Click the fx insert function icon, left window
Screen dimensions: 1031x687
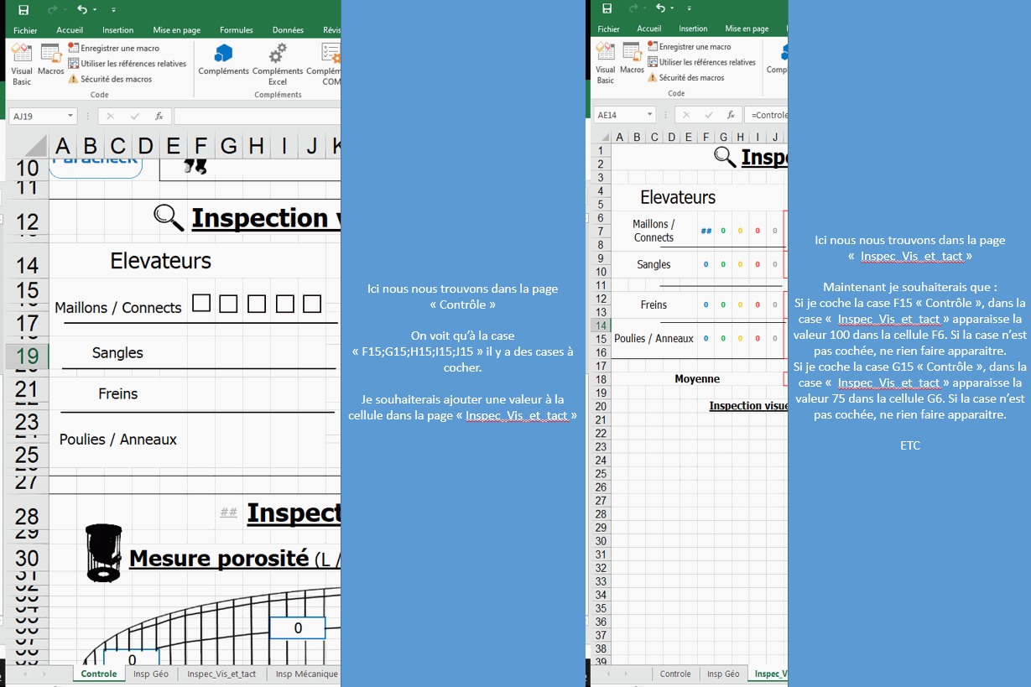tap(159, 116)
